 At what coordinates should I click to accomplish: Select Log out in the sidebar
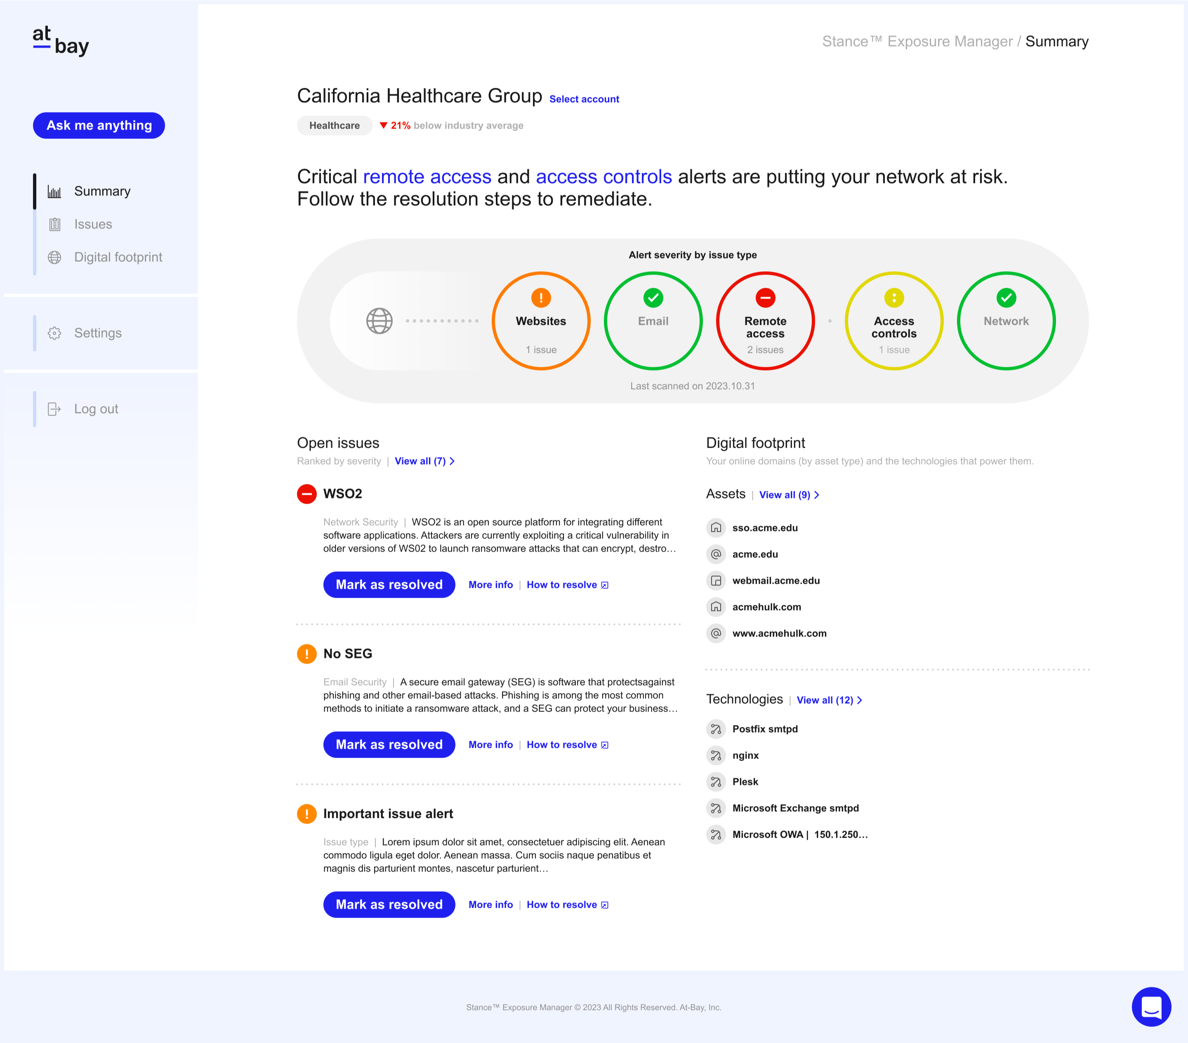(96, 409)
